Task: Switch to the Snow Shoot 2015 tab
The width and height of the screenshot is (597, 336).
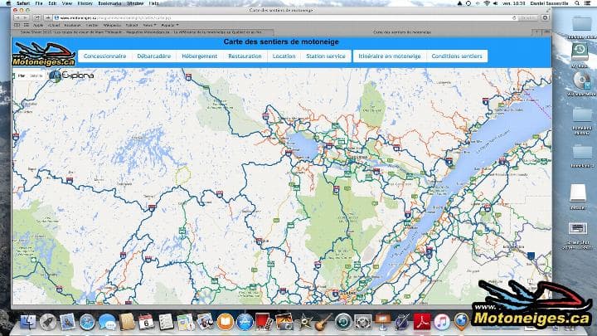Action: tap(143, 32)
